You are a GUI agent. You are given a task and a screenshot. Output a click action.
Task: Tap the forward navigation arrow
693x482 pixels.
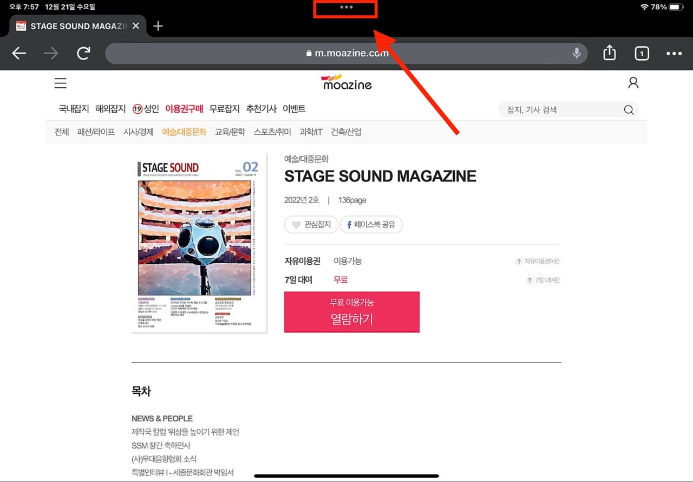51,53
